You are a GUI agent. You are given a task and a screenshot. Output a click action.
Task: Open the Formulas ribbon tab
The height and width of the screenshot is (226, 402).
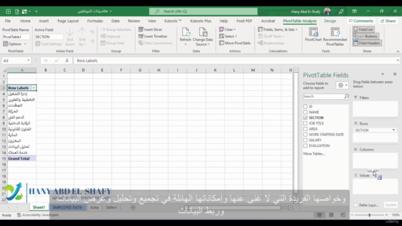coord(95,21)
